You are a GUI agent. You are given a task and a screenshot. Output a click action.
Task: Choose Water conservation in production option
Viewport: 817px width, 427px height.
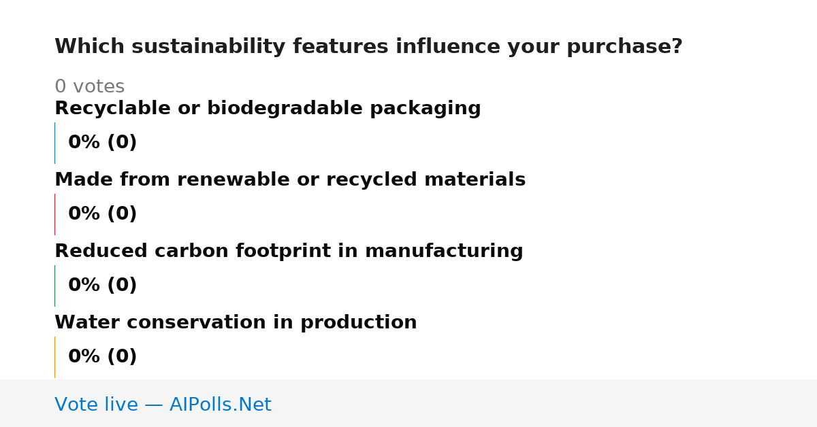[236, 323]
